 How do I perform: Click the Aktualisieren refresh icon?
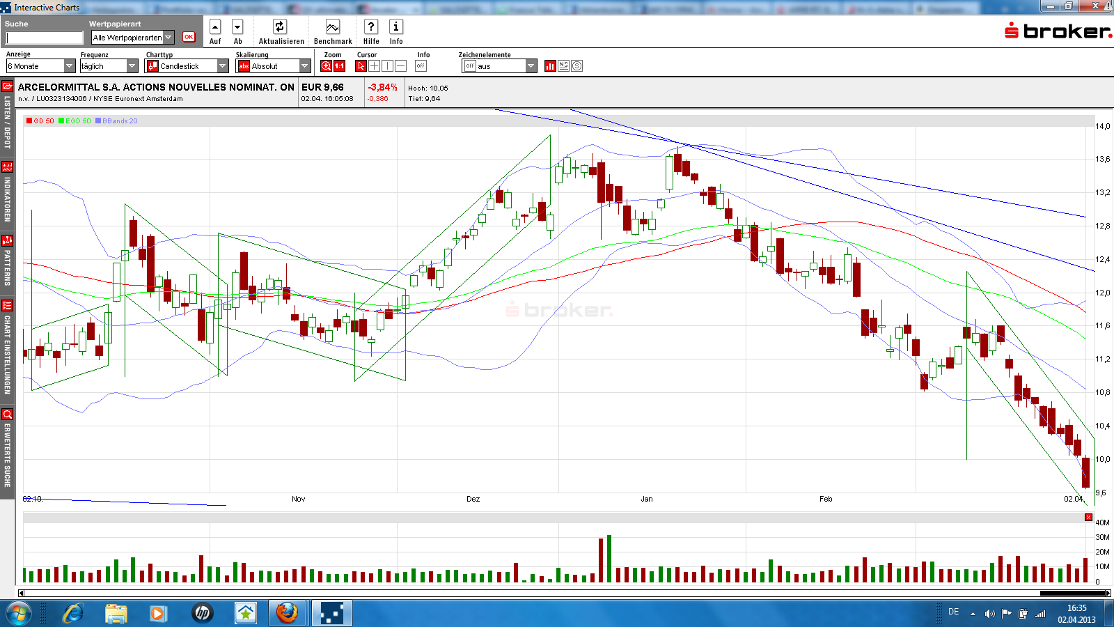tap(280, 26)
